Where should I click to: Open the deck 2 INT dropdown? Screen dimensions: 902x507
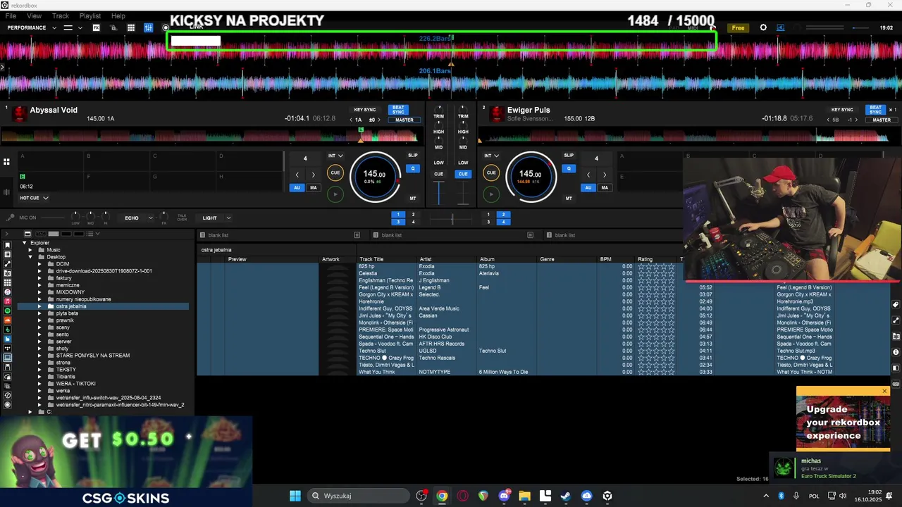pos(492,156)
